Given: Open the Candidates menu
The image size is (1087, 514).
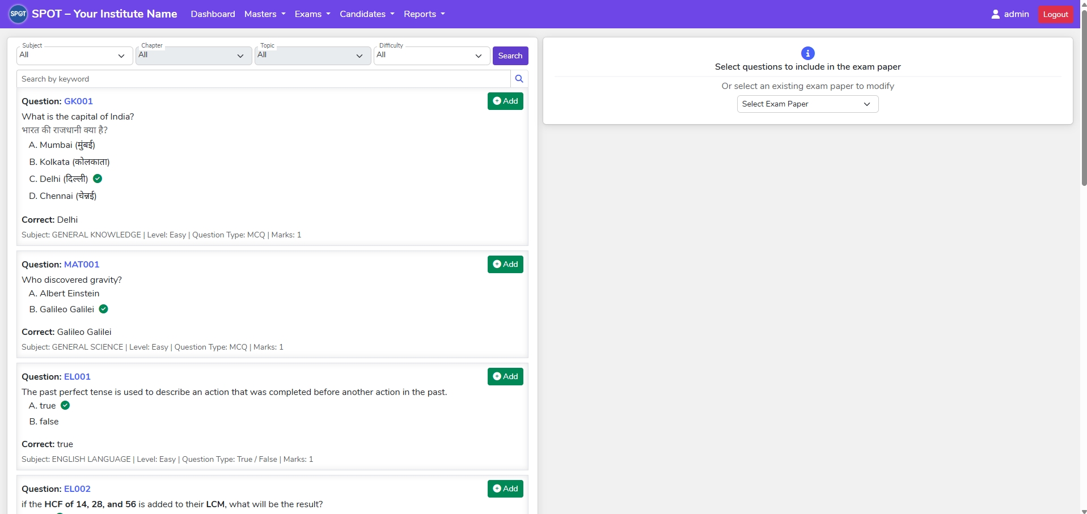Looking at the screenshot, I should pyautogui.click(x=367, y=14).
